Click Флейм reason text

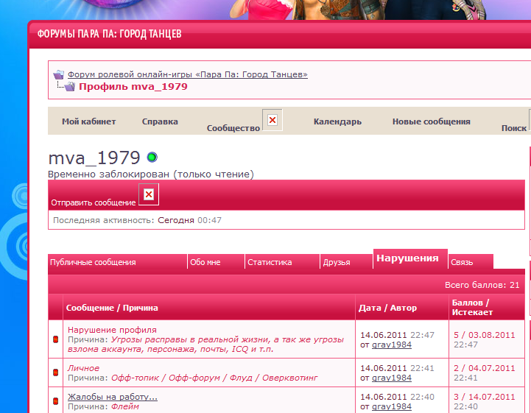pos(125,406)
